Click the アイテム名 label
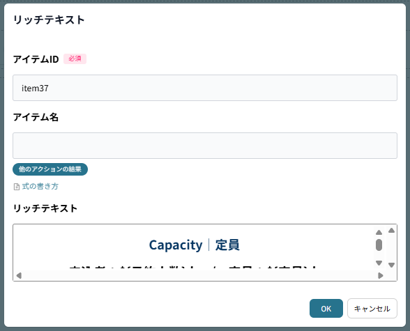The width and height of the screenshot is (410, 331). pos(36,117)
